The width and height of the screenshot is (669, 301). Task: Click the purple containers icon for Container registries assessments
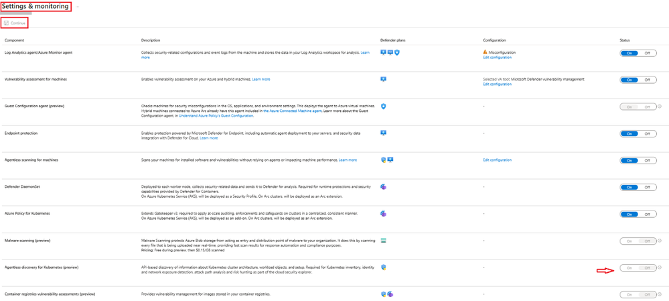pos(390,294)
